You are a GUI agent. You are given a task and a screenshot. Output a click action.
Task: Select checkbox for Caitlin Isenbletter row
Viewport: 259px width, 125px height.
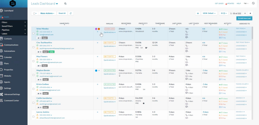coord(33,103)
